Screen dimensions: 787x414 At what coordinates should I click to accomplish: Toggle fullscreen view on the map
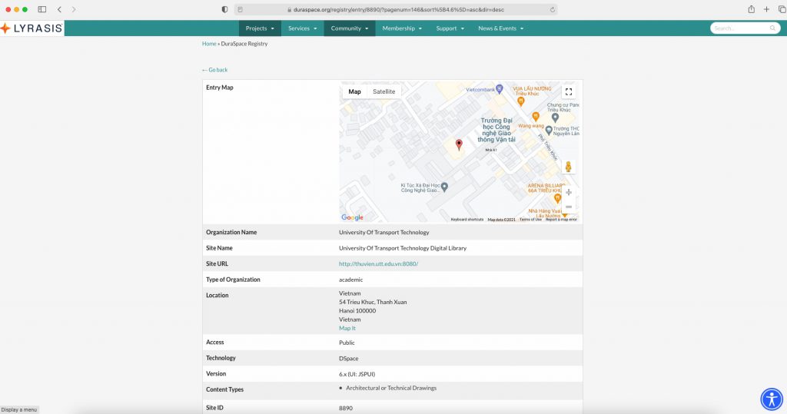[569, 91]
